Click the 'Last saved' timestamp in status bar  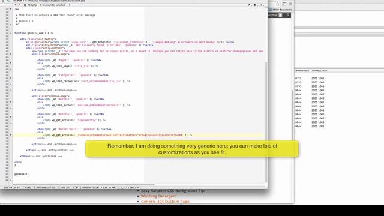[97, 188]
